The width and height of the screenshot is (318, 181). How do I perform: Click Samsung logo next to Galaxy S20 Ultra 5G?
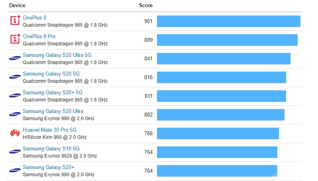(15, 58)
